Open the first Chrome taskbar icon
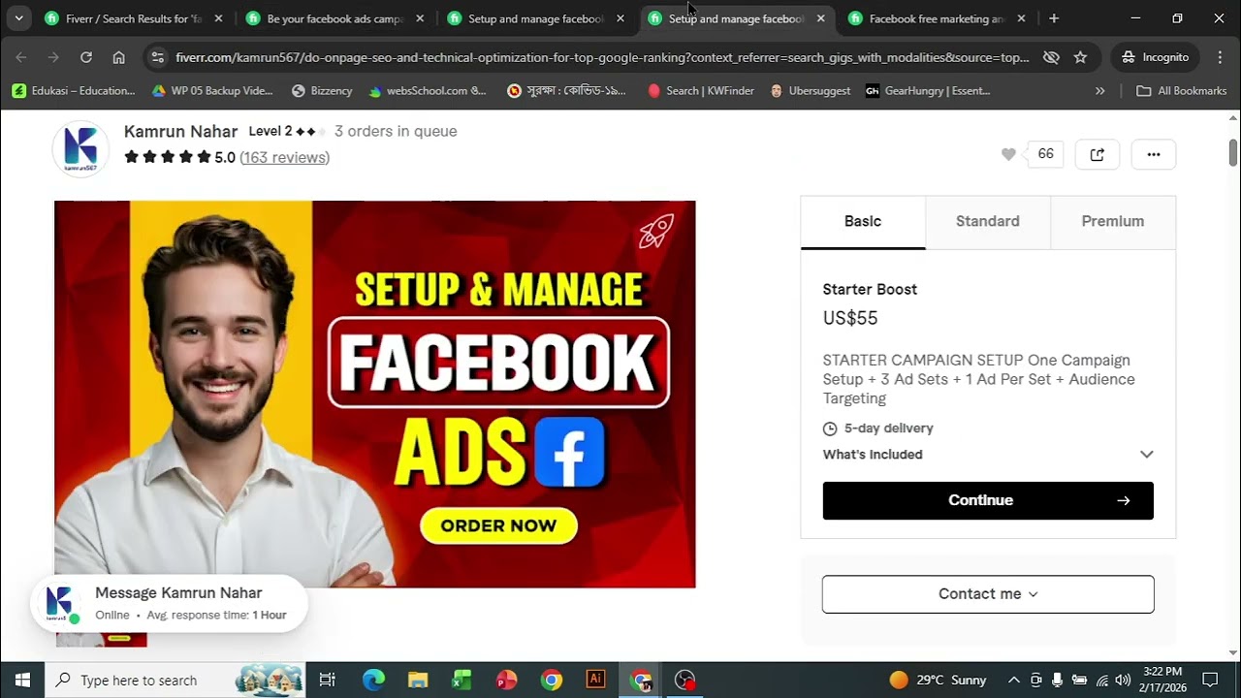The width and height of the screenshot is (1241, 698). [x=552, y=680]
